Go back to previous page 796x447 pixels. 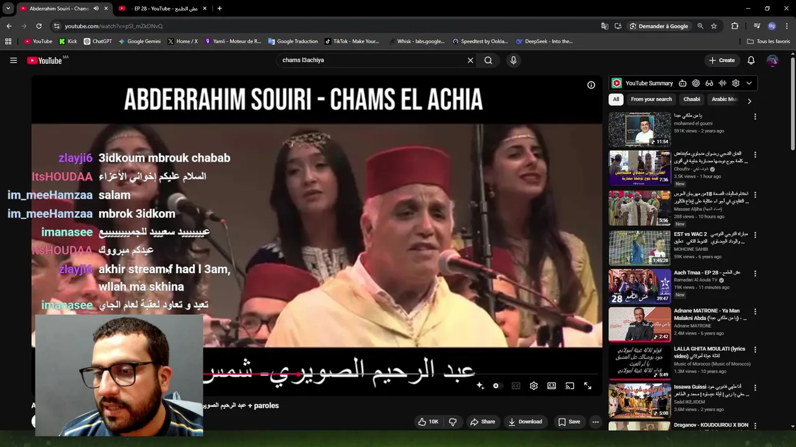[x=9, y=26]
